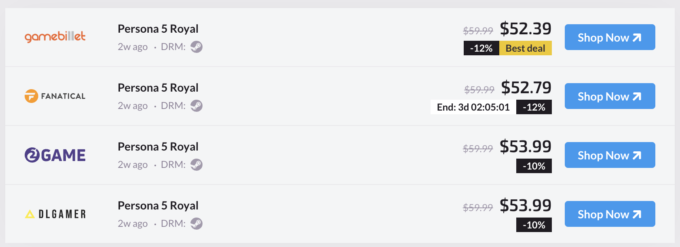Open Persona 5 Royal title in Gamebillet row

pos(158,29)
